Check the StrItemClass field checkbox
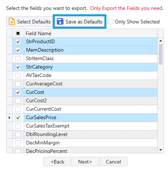168x169 pixels. 18,59
